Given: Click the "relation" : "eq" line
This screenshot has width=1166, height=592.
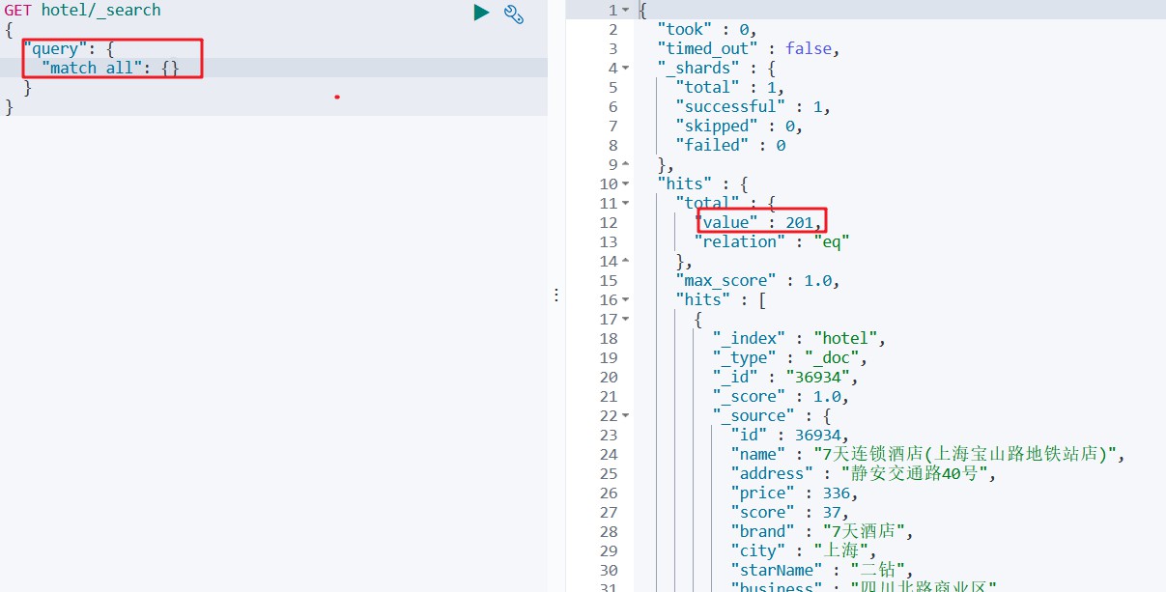Looking at the screenshot, I should (x=771, y=241).
